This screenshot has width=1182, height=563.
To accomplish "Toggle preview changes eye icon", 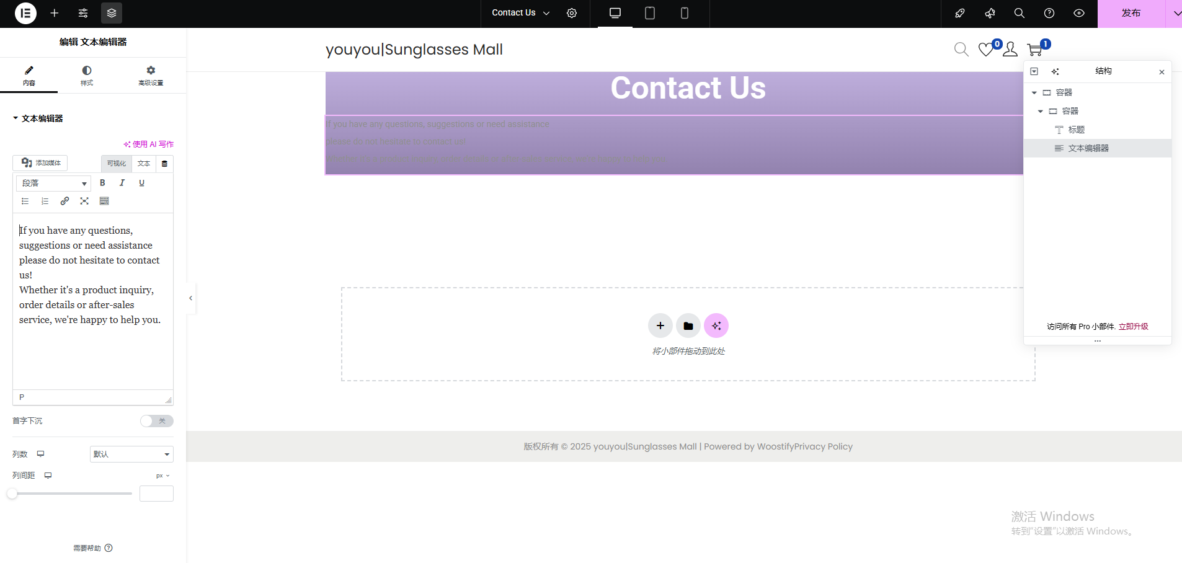I will pyautogui.click(x=1078, y=13).
